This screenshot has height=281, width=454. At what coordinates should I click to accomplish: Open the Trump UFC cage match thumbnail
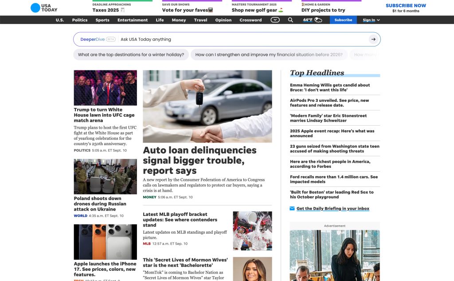105,88
